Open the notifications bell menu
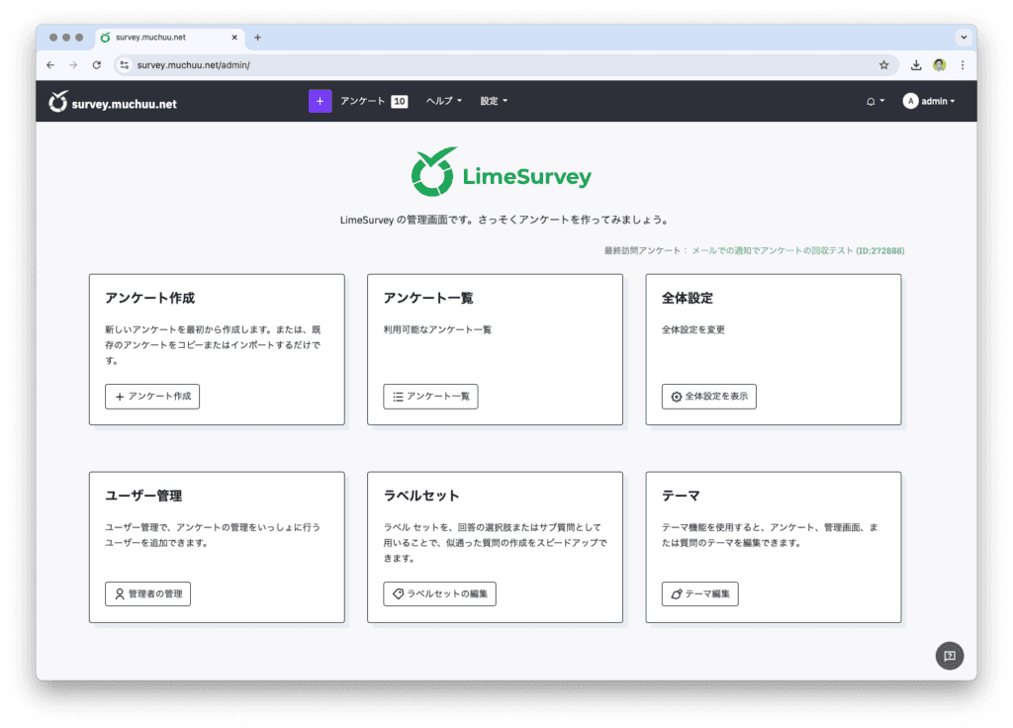The image size is (1013, 728). [875, 101]
